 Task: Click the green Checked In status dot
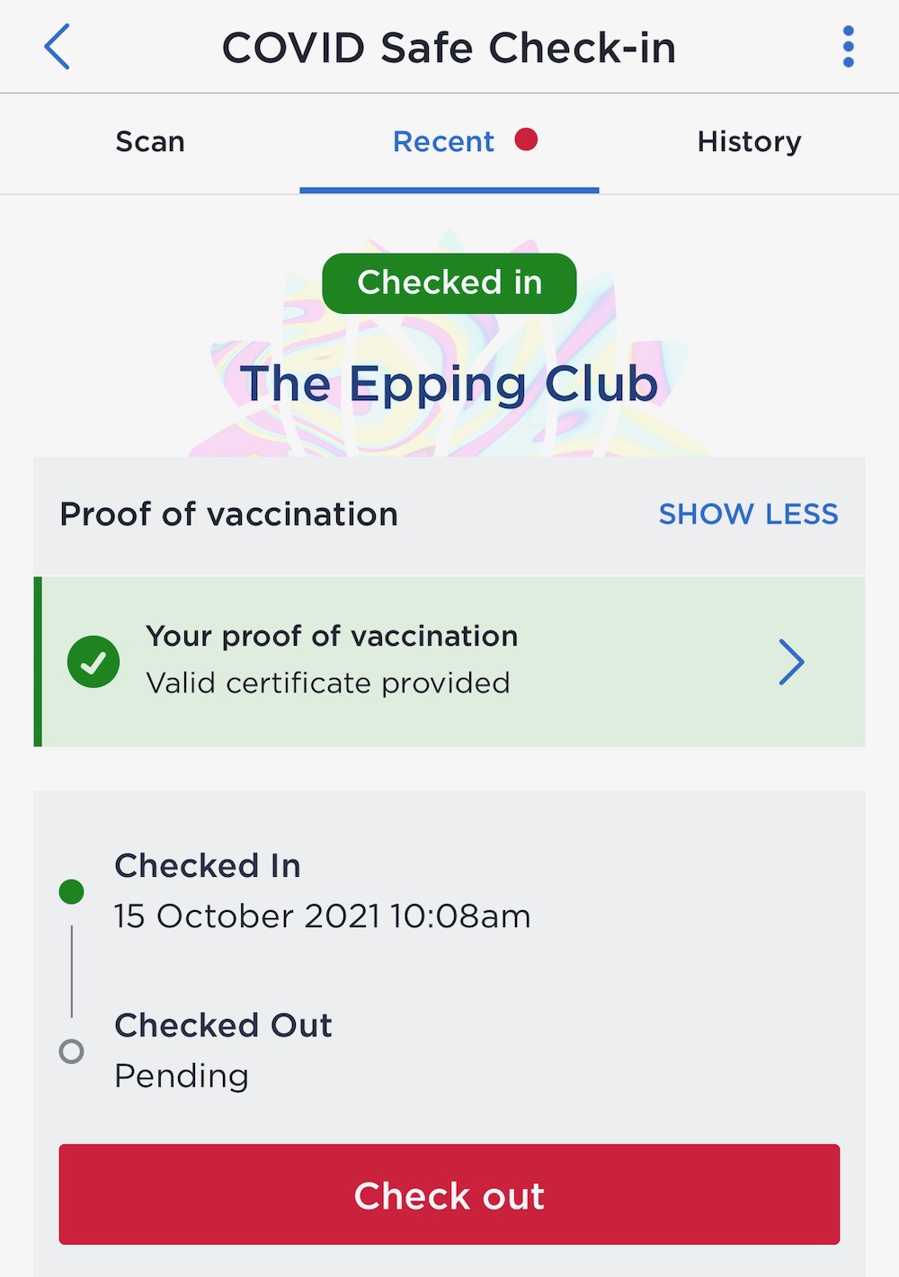[x=71, y=891]
